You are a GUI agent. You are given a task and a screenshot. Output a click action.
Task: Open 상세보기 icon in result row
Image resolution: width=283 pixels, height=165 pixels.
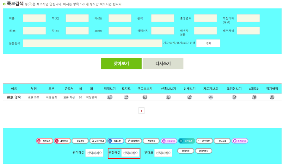(x=189, y=97)
